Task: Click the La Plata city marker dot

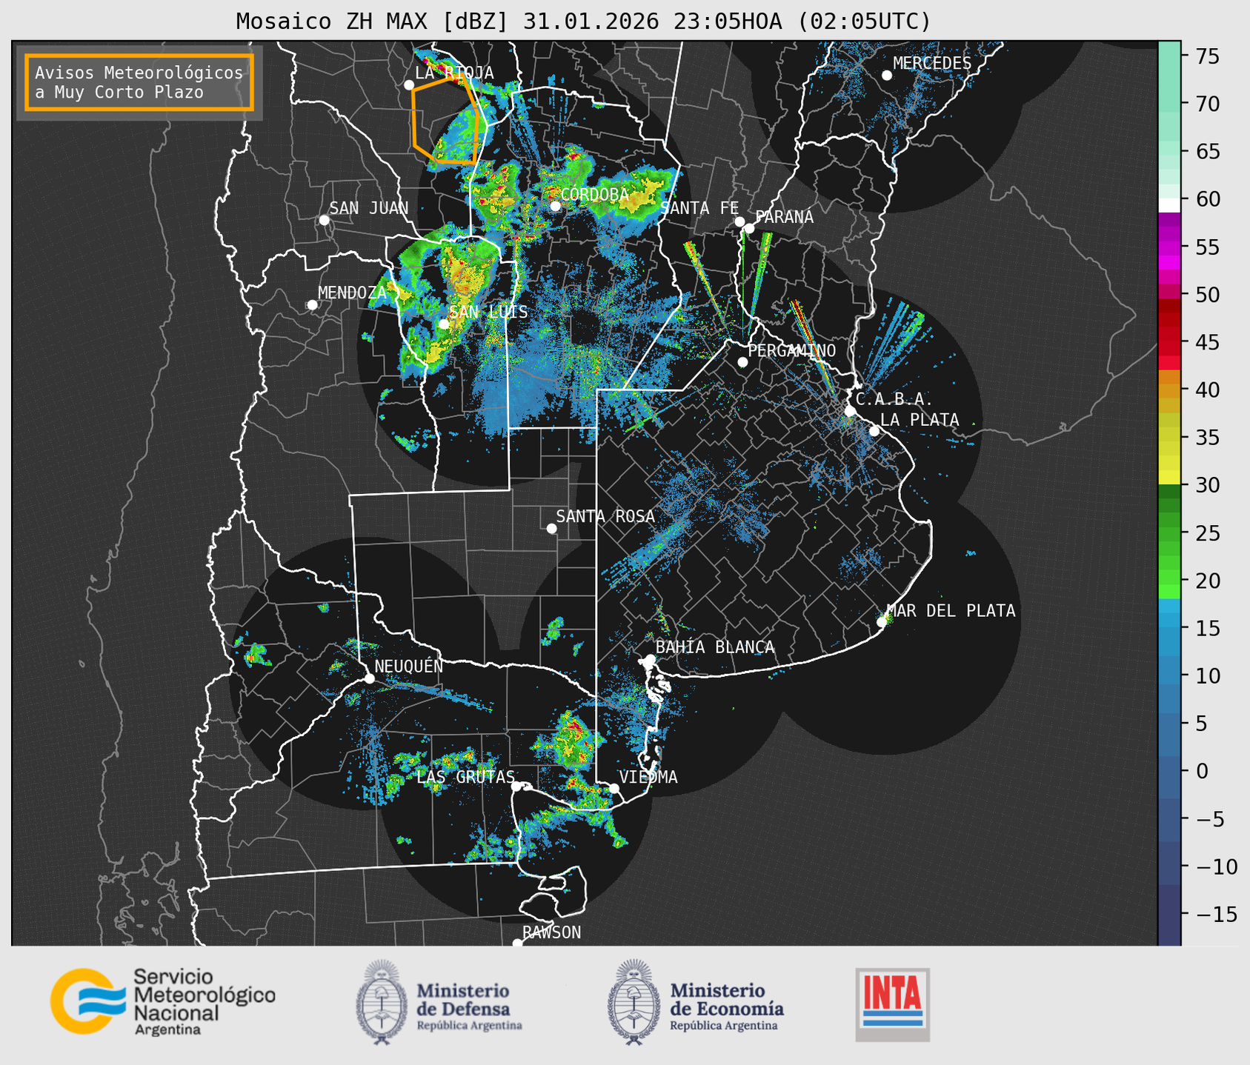Action: pyautogui.click(x=874, y=431)
